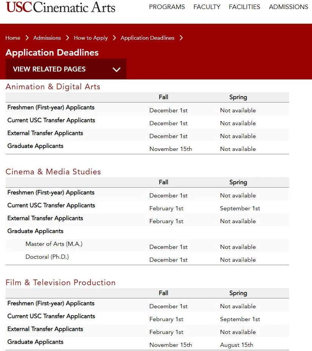Open the USC Cinematic Arts logo homepage

click(60, 7)
